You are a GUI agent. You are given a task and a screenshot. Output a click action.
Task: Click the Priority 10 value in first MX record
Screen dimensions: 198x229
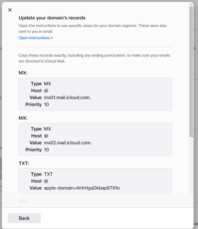coord(46,104)
